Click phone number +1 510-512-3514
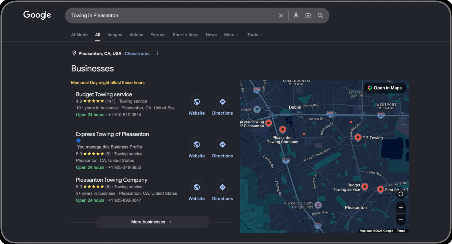 tap(125, 115)
